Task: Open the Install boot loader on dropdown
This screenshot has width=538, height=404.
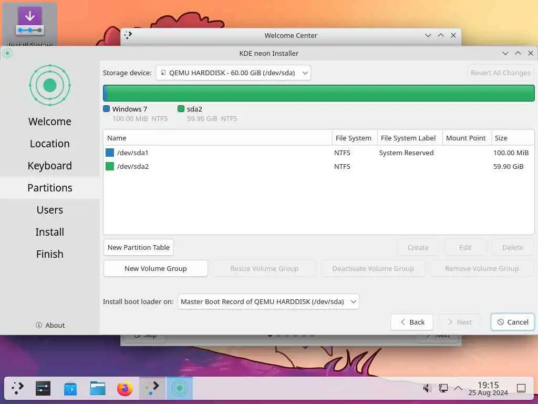Action: 268,301
